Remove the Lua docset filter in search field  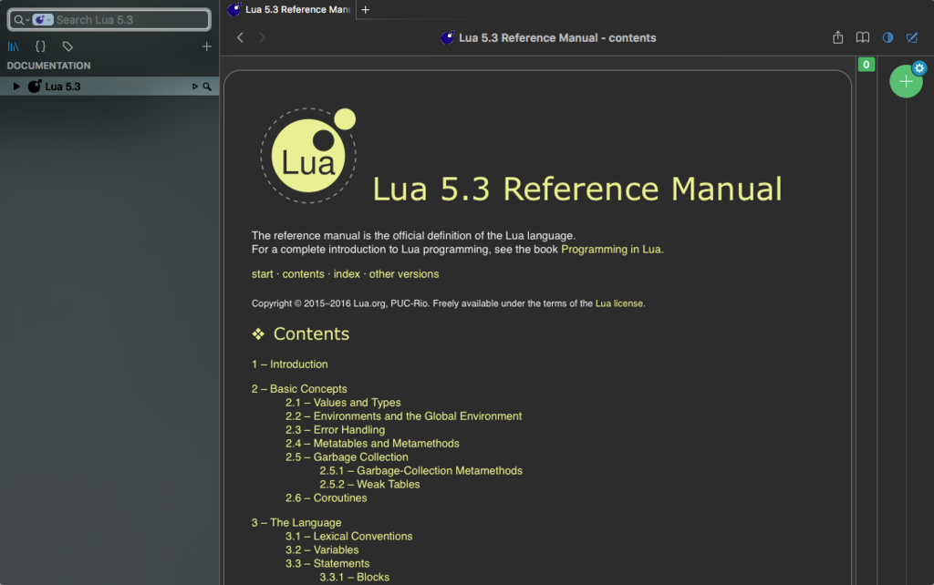click(x=42, y=20)
